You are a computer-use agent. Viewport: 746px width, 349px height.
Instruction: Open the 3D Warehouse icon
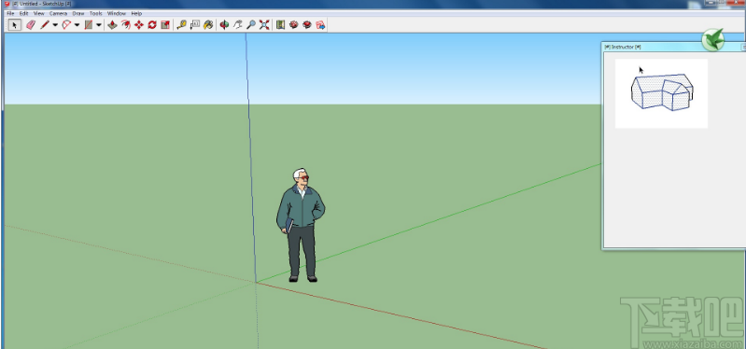point(293,24)
